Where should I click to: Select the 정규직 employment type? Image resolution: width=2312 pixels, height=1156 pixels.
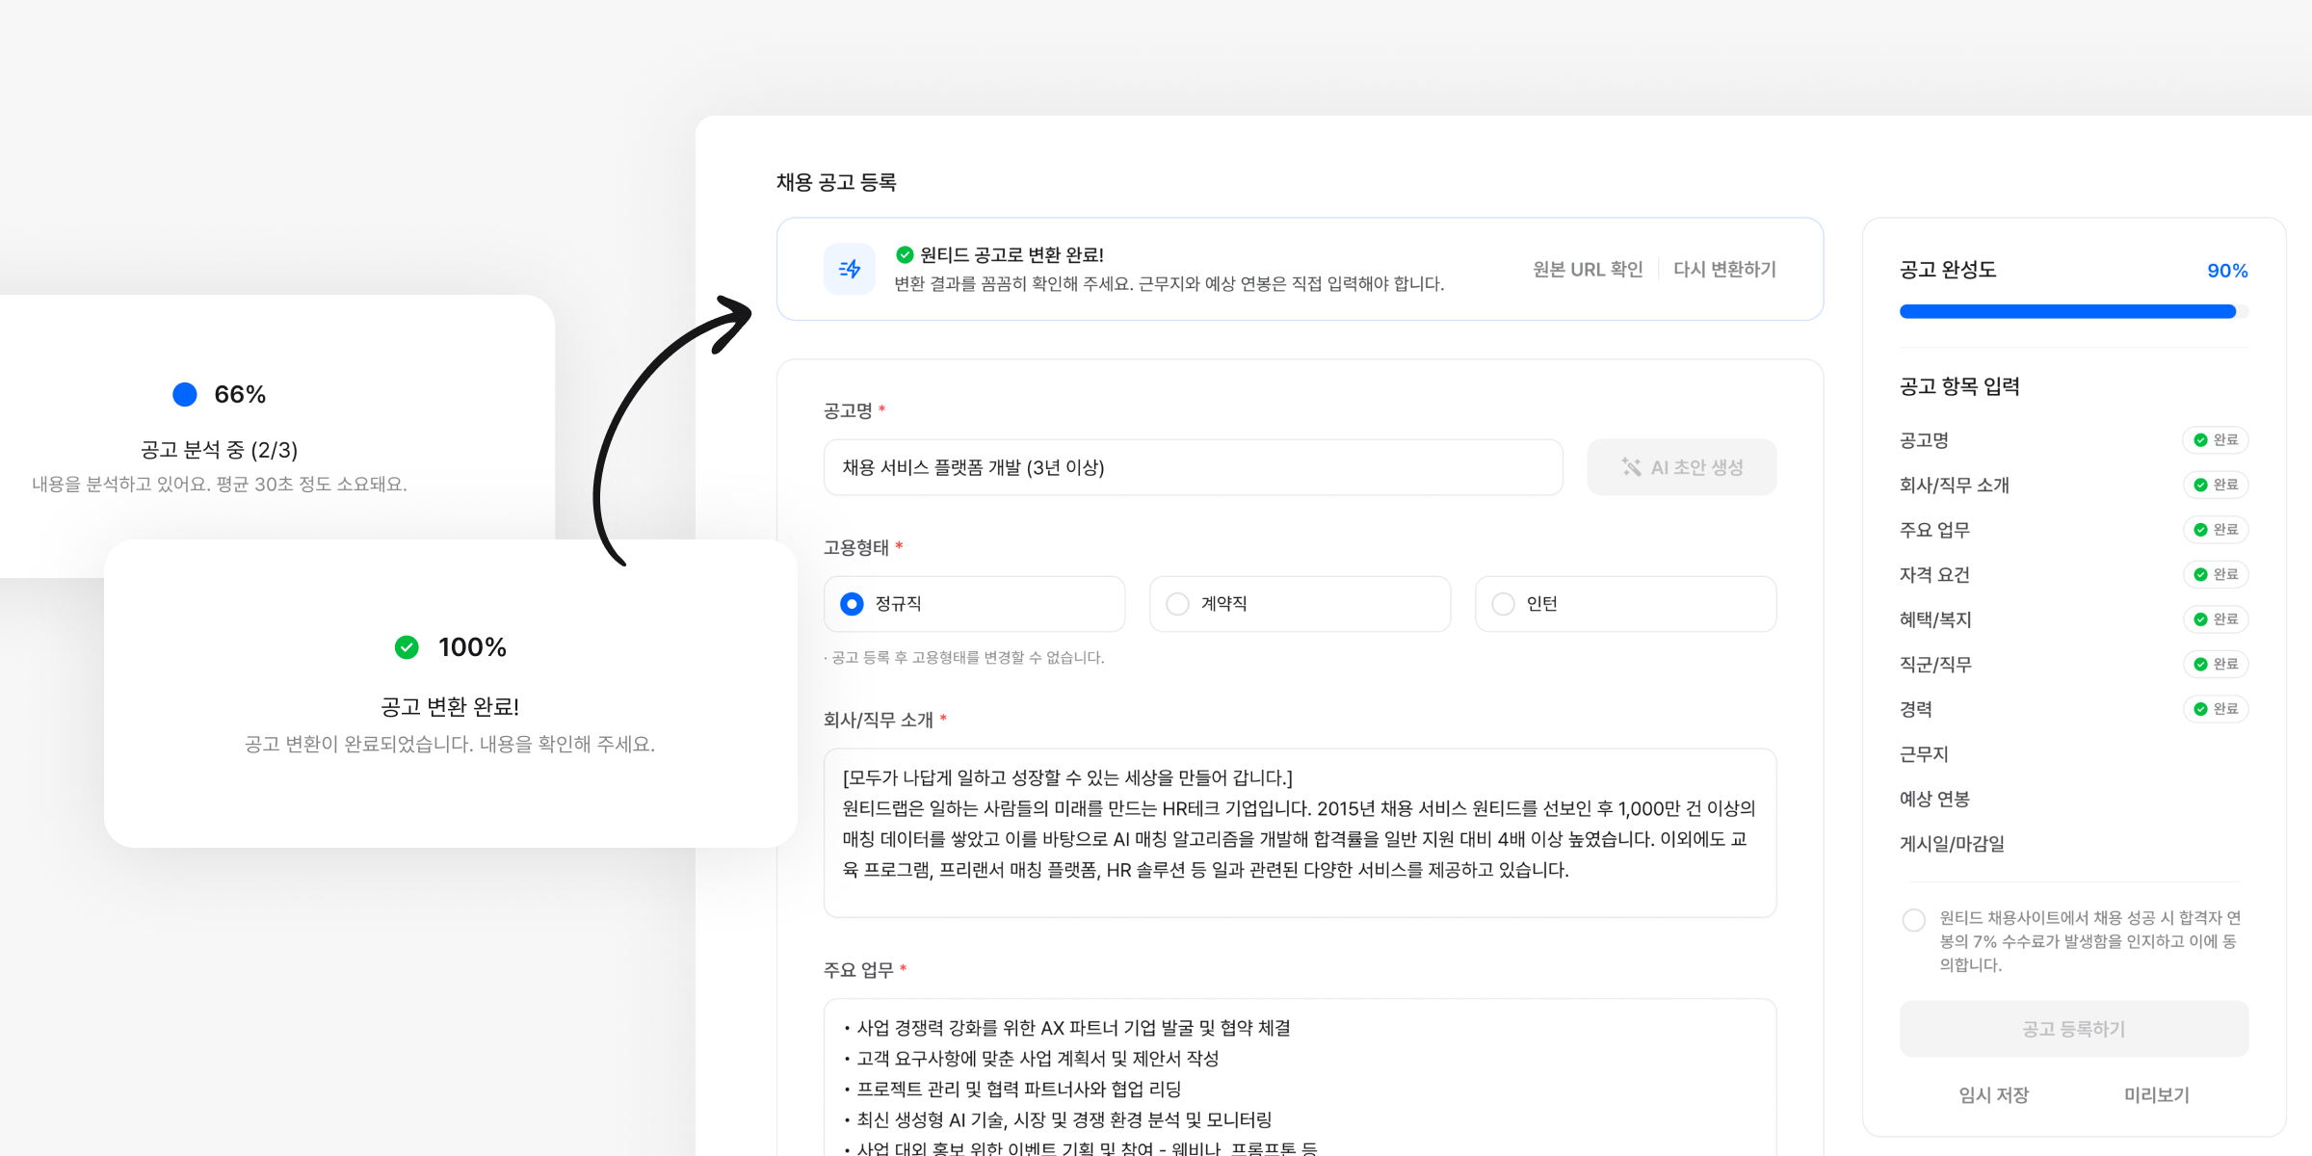click(x=975, y=604)
